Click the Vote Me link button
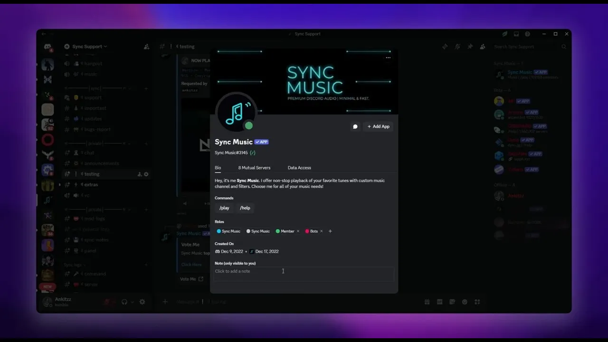The width and height of the screenshot is (608, 342). tap(191, 279)
